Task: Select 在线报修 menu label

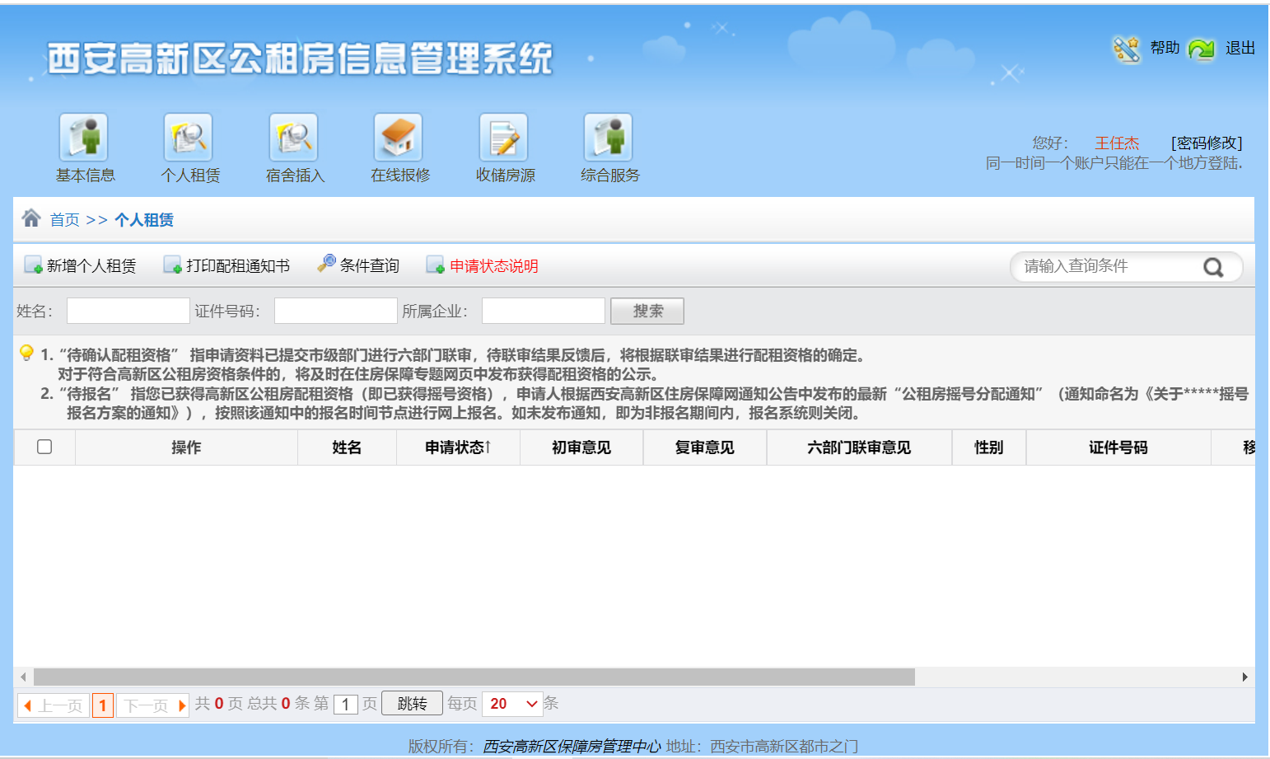Action: (x=400, y=176)
